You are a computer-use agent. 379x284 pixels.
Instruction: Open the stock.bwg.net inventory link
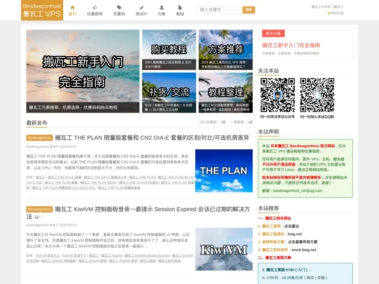pyautogui.click(x=304, y=250)
